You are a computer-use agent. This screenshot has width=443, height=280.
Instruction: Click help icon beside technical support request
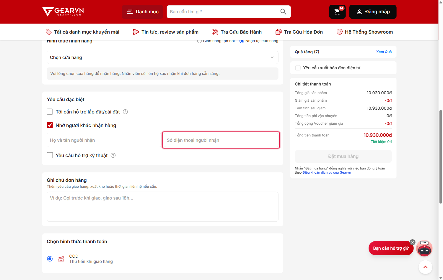pyautogui.click(x=113, y=155)
